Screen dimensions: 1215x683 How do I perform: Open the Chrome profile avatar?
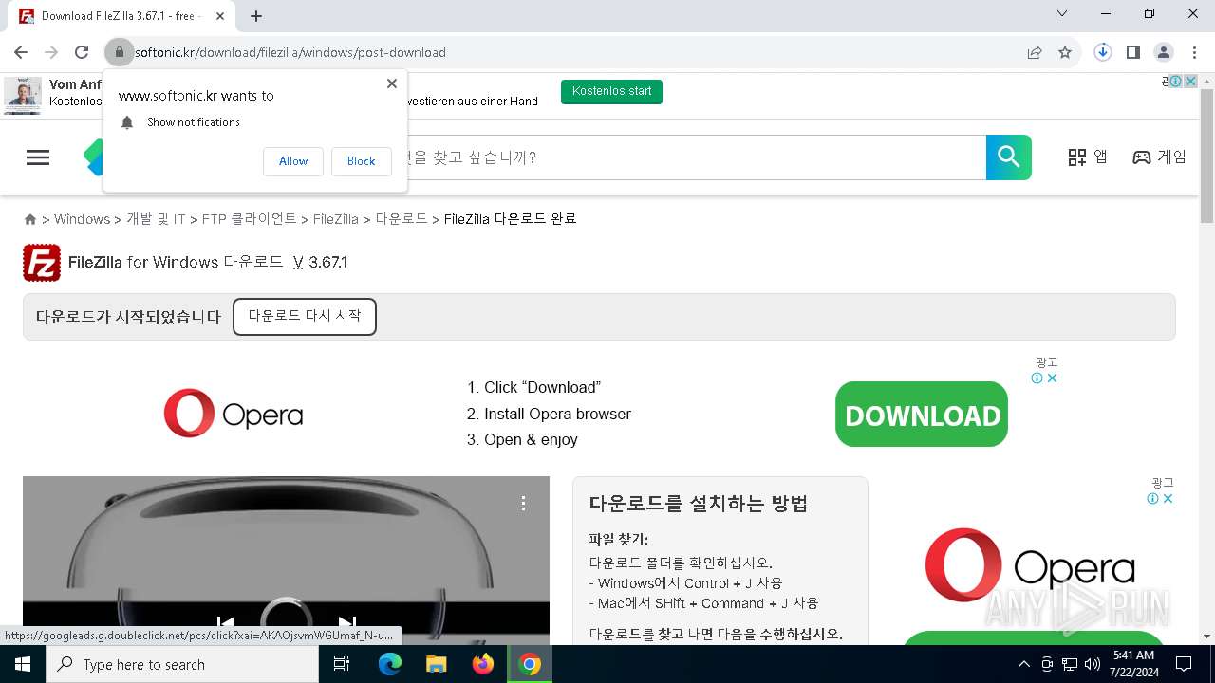(x=1163, y=52)
